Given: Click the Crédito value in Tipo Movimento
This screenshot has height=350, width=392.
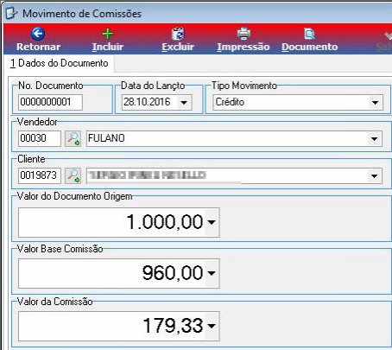Looking at the screenshot, I should pos(230,102).
